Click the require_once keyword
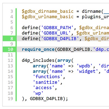The width and height of the screenshot is (109, 109). (38, 50)
